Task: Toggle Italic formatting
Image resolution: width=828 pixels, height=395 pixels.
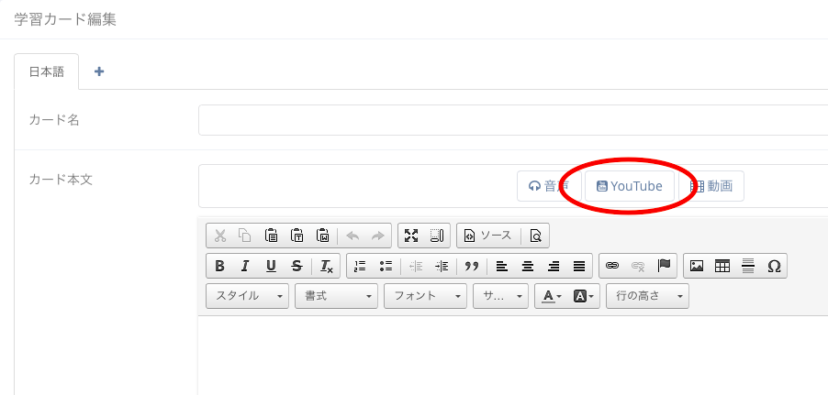Action: (x=245, y=267)
